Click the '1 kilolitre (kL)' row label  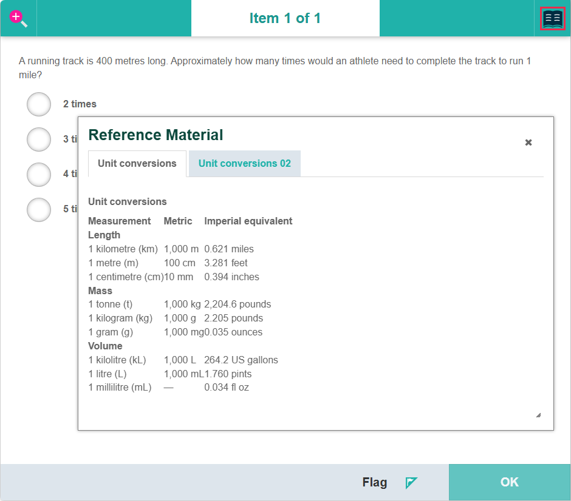(x=117, y=360)
